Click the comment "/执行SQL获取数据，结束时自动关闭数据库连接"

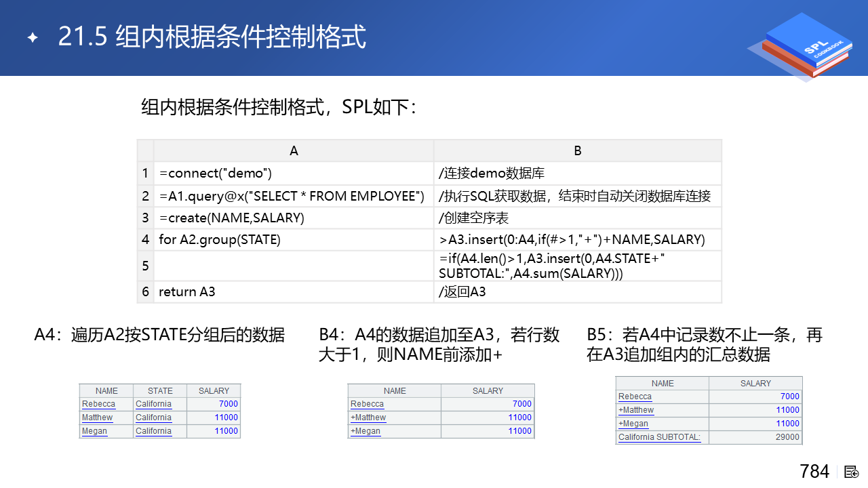tap(578, 197)
